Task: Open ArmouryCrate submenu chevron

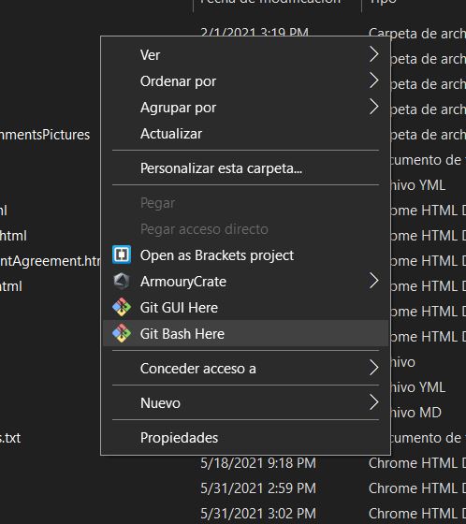Action: 373,281
